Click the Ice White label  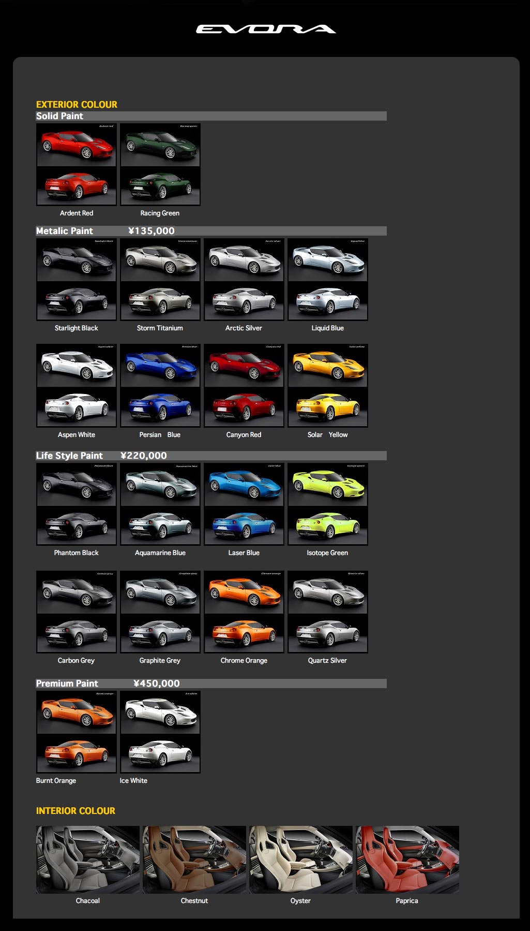(133, 780)
